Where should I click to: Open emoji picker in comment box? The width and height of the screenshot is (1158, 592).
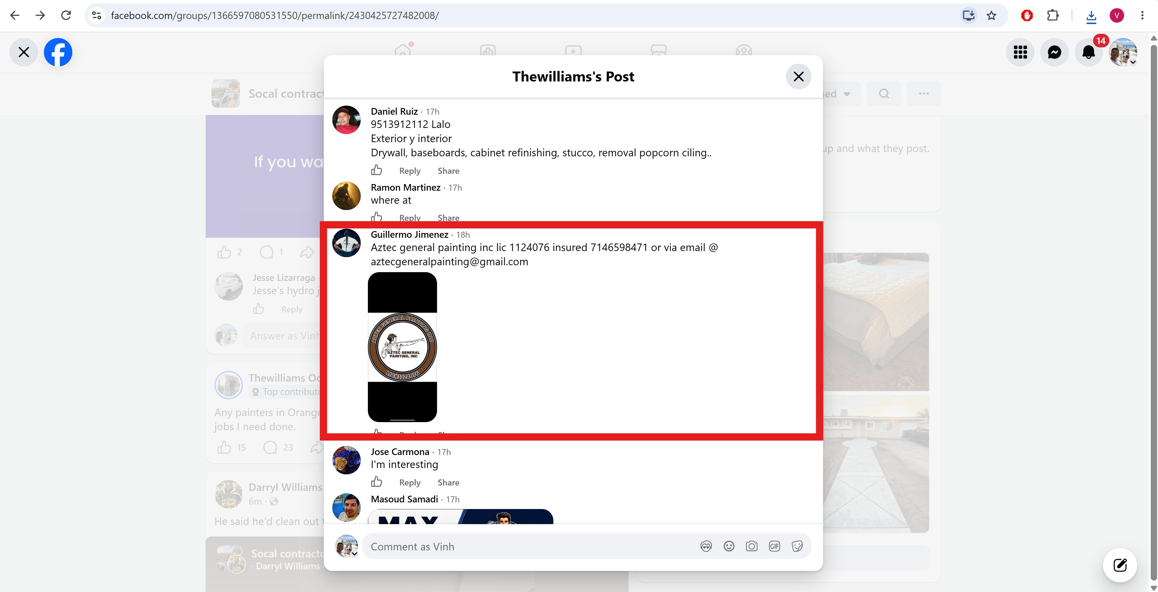point(729,546)
